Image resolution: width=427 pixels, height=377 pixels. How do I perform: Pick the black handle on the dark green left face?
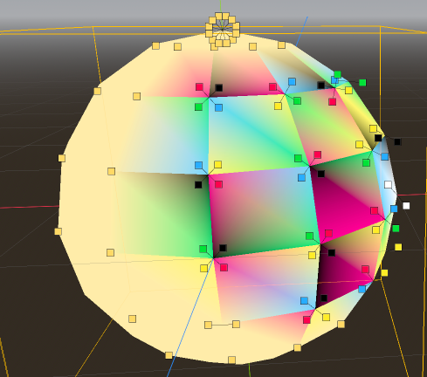[x=198, y=185]
